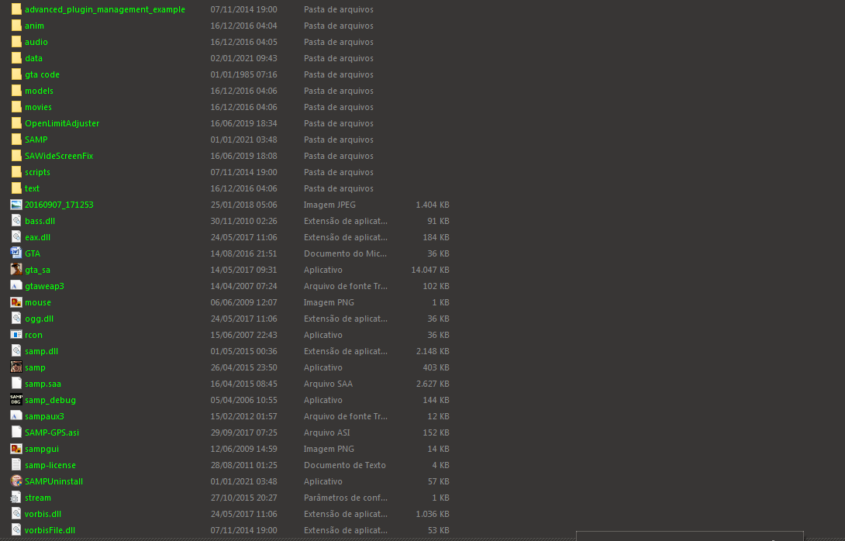Click the sampgui image file name

(x=42, y=449)
